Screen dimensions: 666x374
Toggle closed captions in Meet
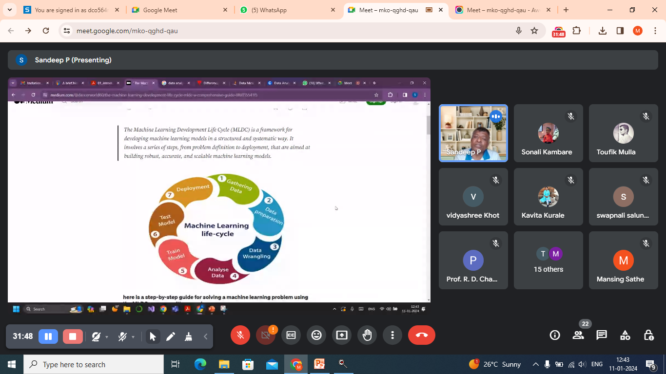[291, 335]
